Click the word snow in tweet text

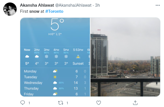pos(34,11)
